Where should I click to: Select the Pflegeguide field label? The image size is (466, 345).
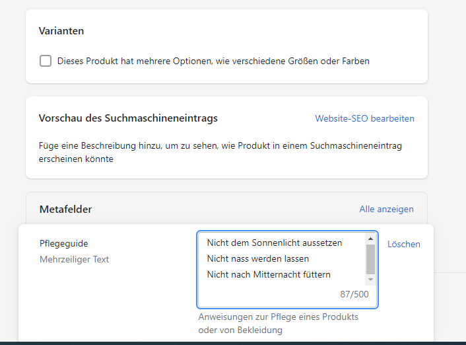tap(63, 243)
